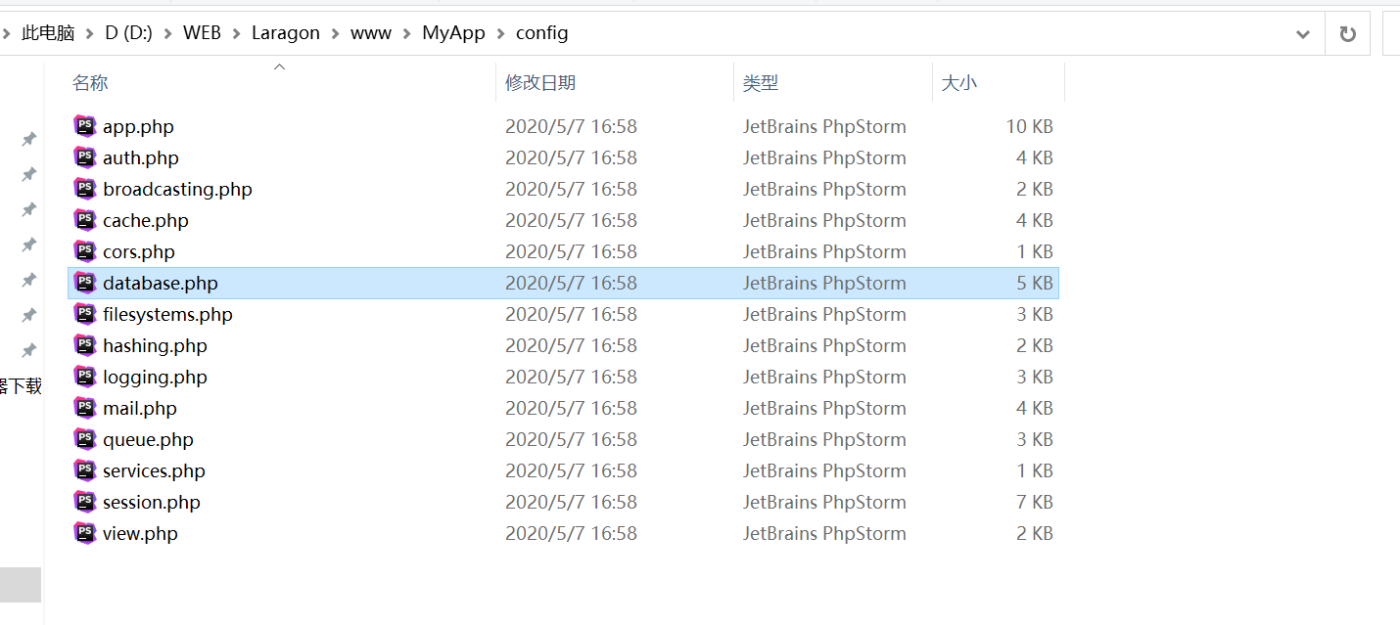
Task: Click the JetBrains PhpStorm type of cors.php
Action: point(824,251)
